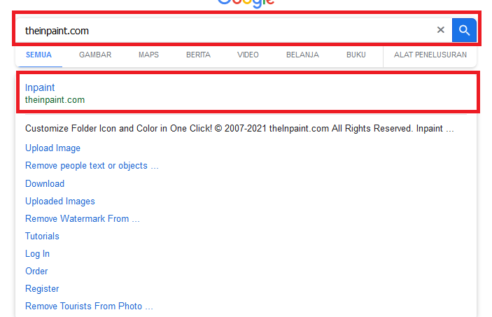Open Remove Watermark From link
This screenshot has height=317, width=492.
82,219
